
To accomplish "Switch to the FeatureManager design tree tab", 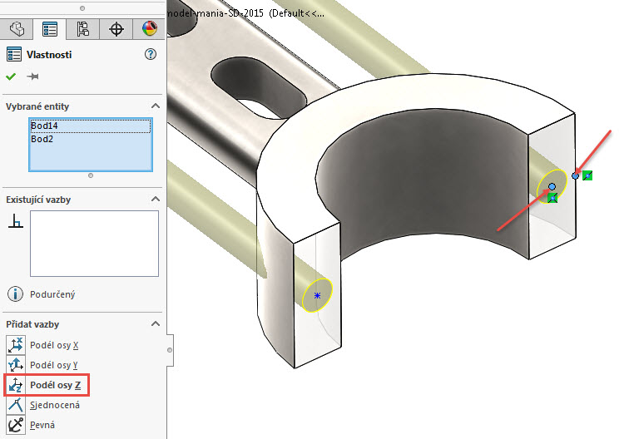I will pyautogui.click(x=17, y=28).
